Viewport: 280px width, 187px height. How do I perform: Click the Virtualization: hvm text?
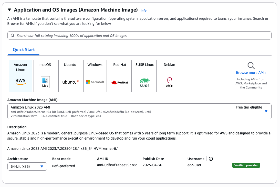pyautogui.click(x=24, y=116)
